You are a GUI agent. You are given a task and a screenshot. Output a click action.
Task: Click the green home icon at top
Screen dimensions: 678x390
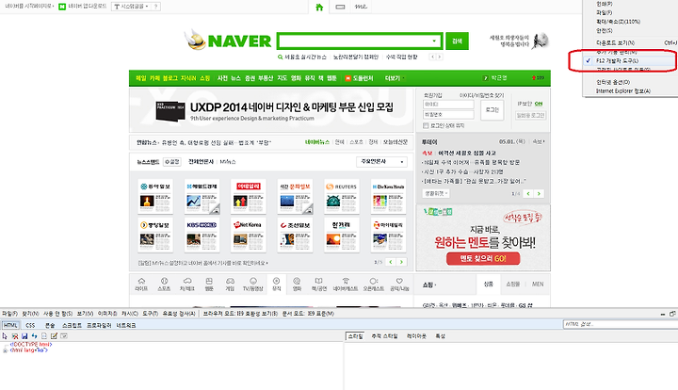click(319, 7)
